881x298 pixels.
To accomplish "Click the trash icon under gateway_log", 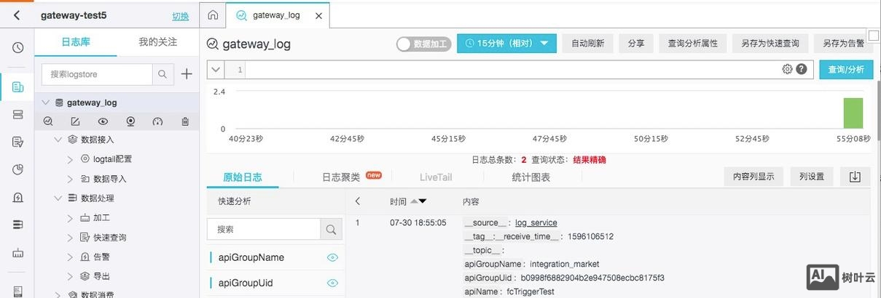I will pos(185,121).
